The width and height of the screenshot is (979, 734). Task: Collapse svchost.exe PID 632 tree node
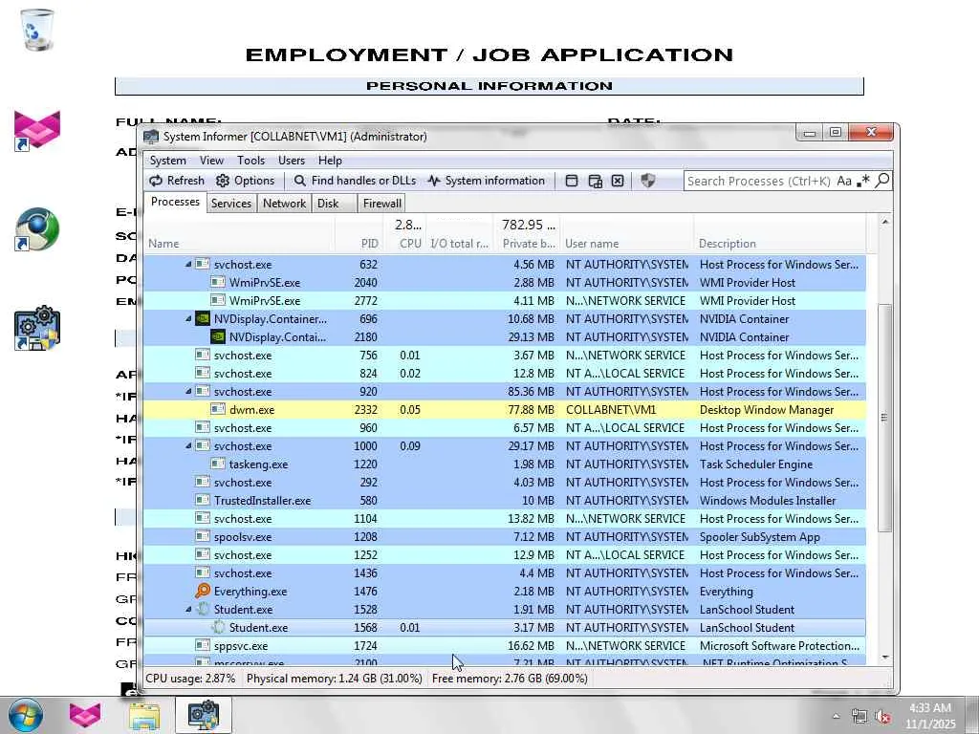point(188,265)
